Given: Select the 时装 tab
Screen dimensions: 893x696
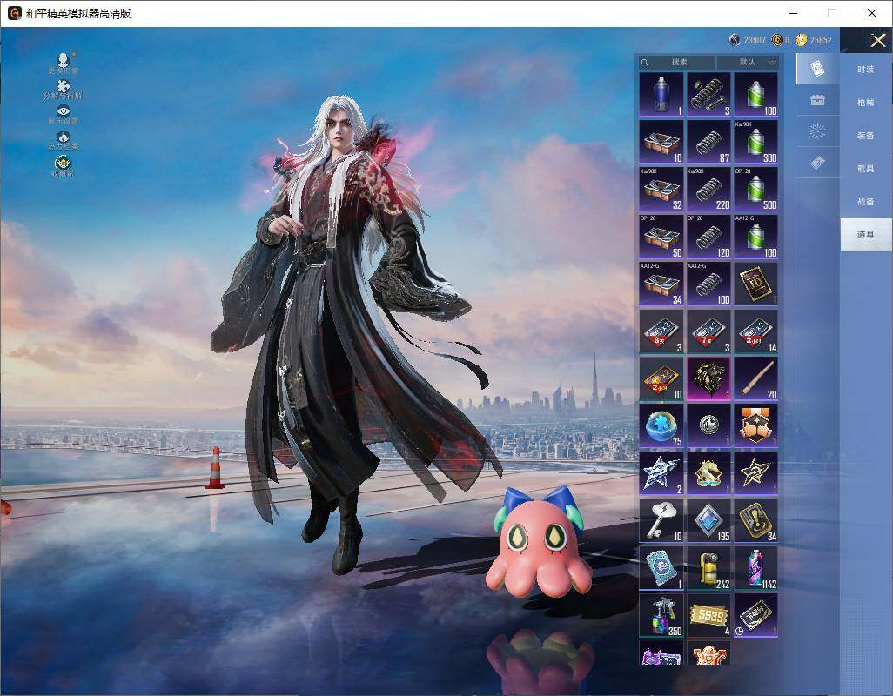Looking at the screenshot, I should pyautogui.click(x=866, y=70).
